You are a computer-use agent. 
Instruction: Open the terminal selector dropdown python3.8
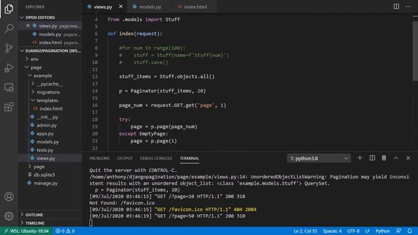(319, 158)
